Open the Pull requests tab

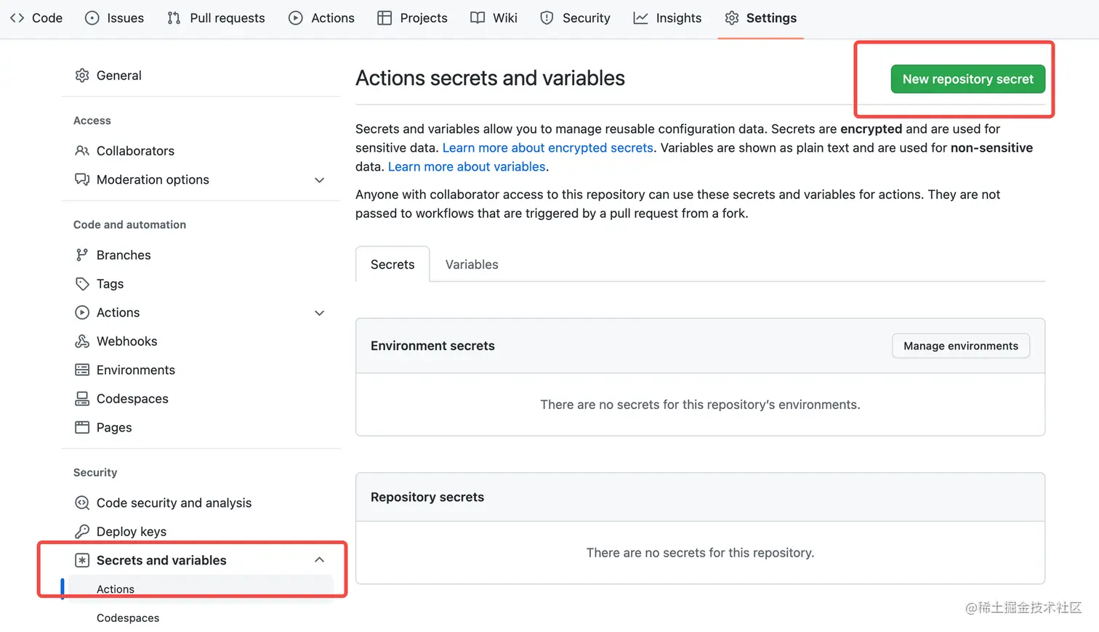(216, 18)
